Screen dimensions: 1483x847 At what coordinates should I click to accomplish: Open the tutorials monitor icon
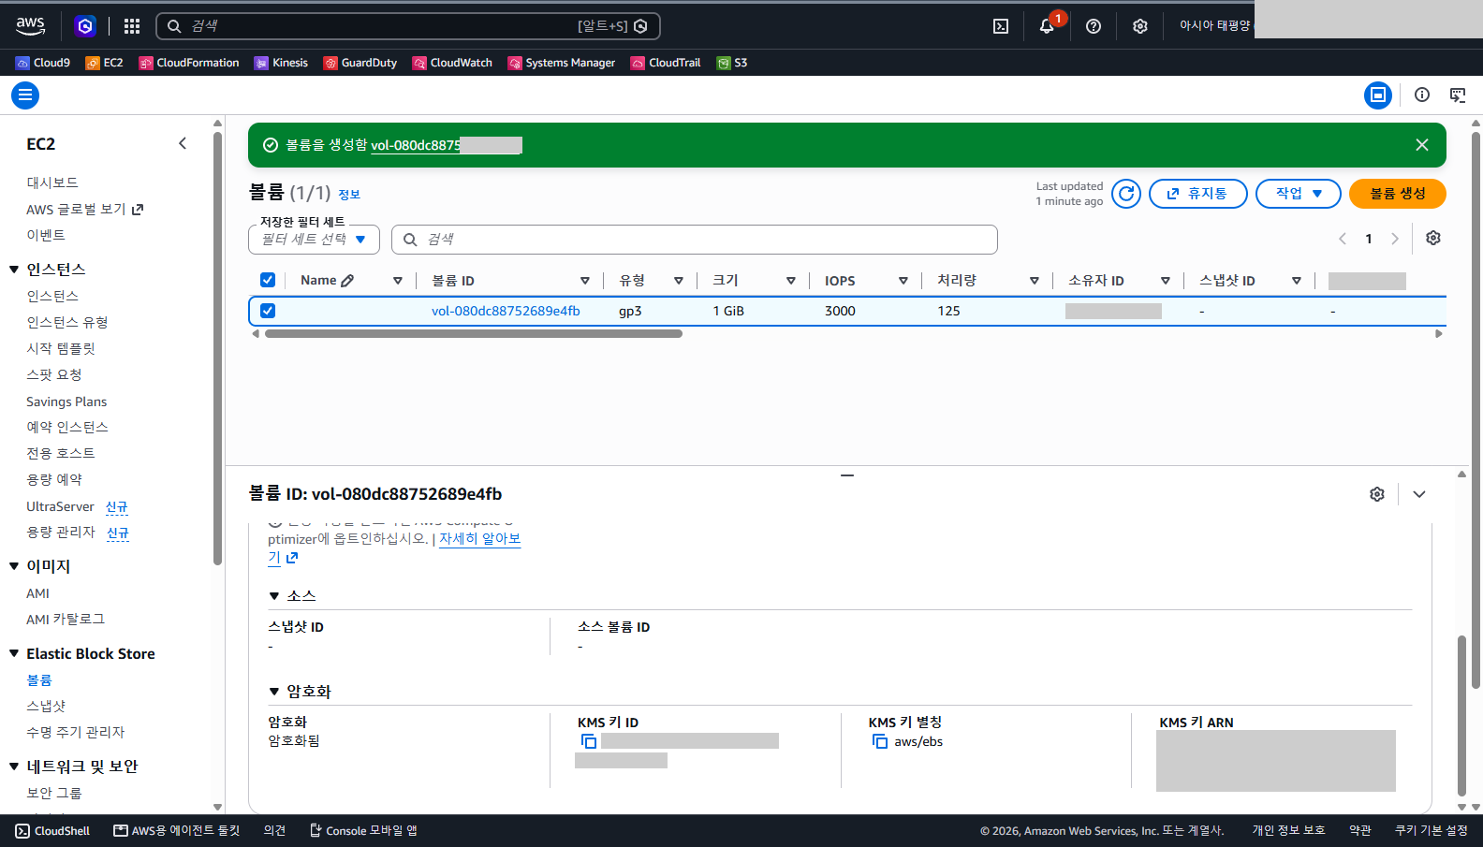pos(1458,95)
